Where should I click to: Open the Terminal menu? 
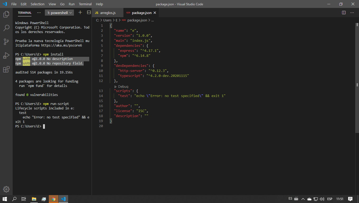[x=85, y=4]
